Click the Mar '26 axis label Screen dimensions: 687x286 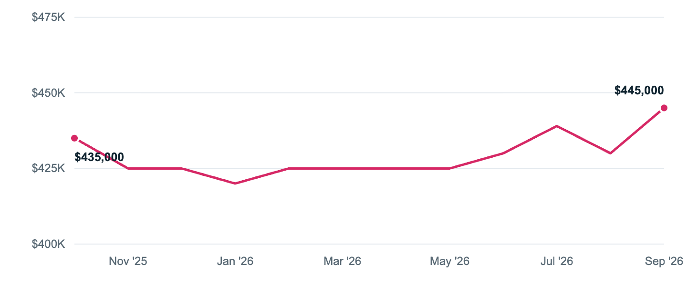343,261
